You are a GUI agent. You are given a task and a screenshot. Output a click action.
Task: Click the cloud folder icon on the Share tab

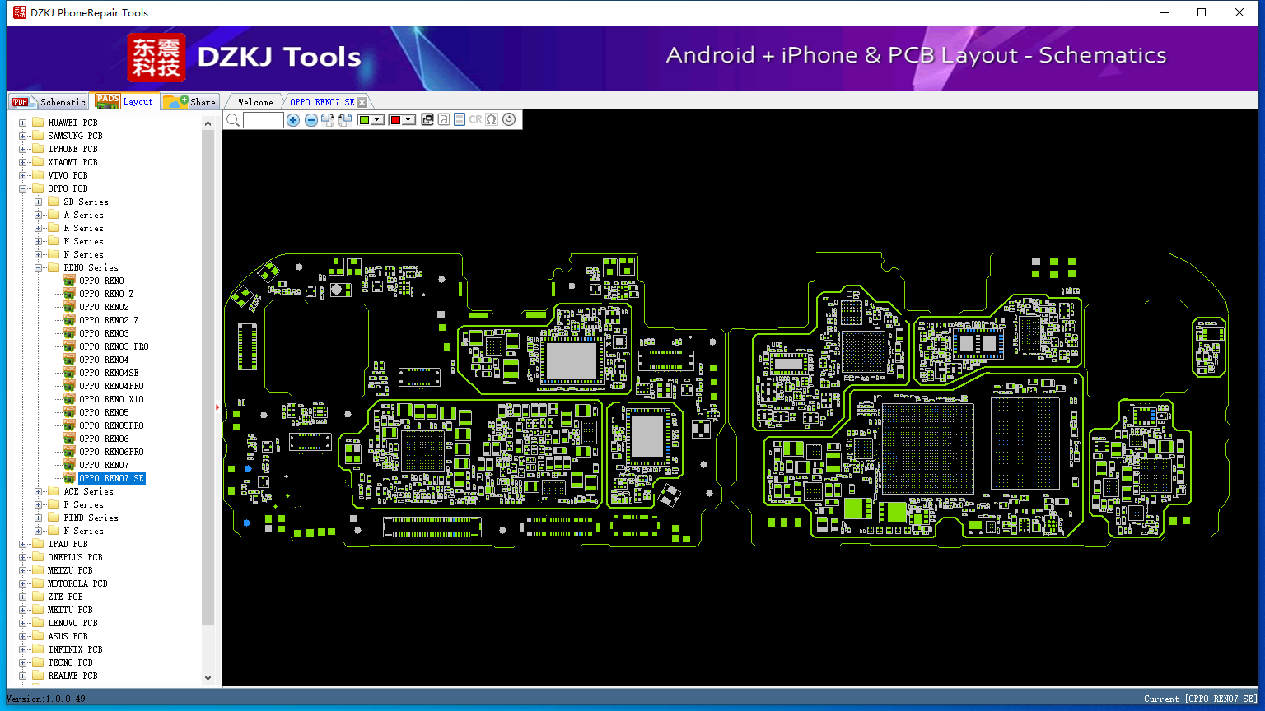(175, 101)
